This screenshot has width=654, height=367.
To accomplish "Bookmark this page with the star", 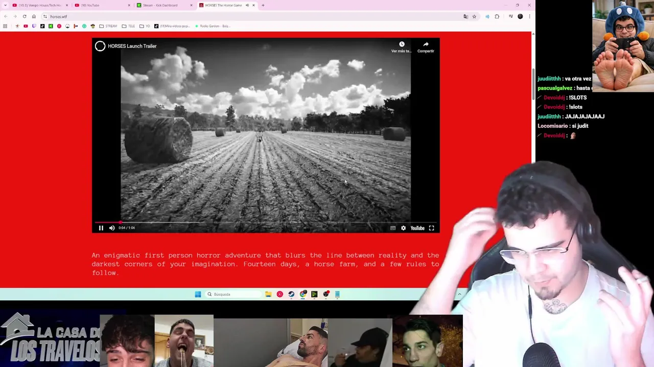I will pyautogui.click(x=474, y=16).
